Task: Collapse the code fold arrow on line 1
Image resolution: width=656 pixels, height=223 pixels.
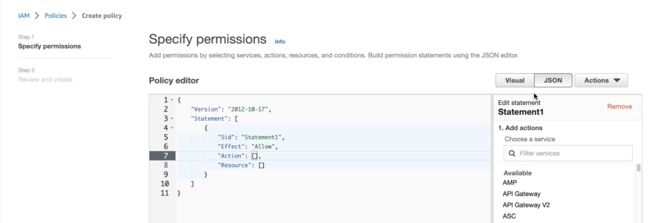Action: 172,100
